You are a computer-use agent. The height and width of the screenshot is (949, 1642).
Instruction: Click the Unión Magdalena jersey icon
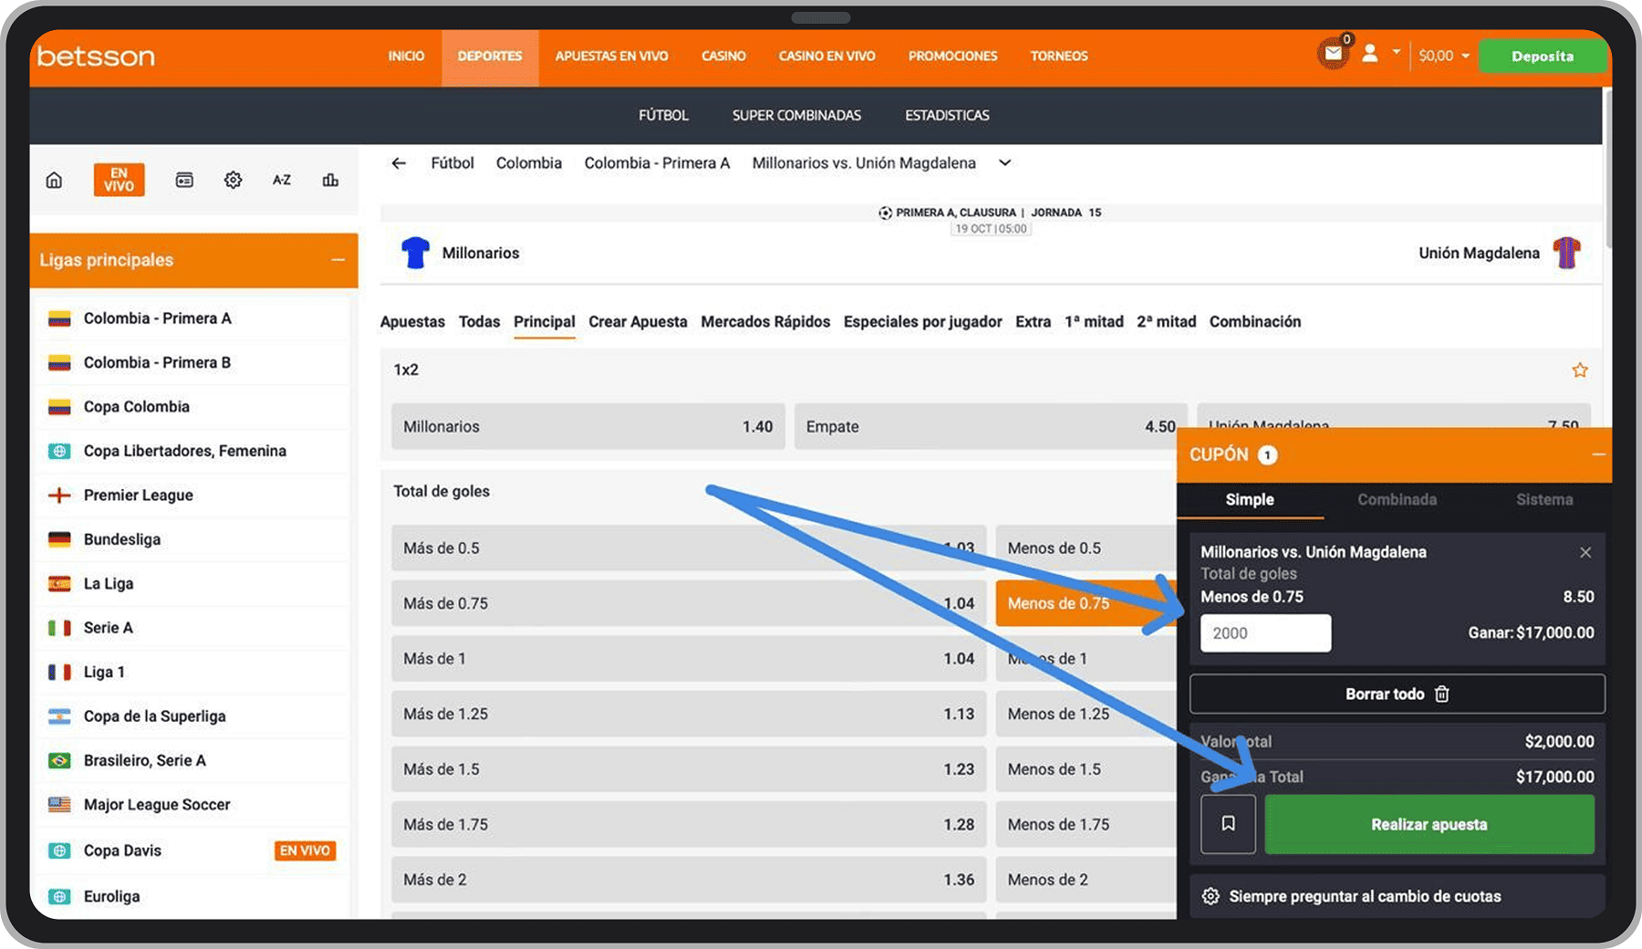[x=1567, y=253]
